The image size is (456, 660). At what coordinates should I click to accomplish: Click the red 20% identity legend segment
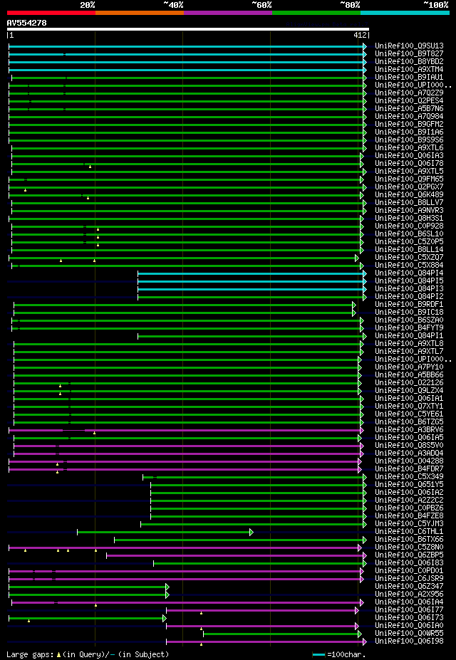click(51, 13)
